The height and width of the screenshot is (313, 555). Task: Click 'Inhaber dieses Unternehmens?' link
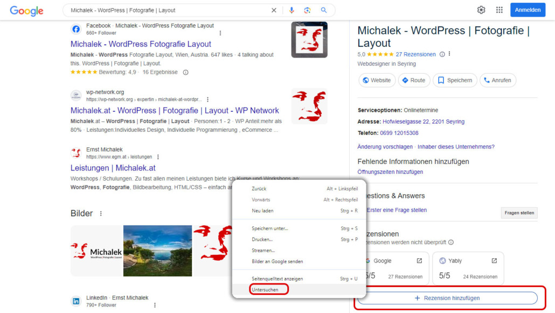456,147
